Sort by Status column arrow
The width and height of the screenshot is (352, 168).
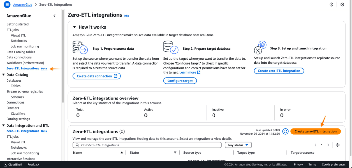click(x=175, y=152)
